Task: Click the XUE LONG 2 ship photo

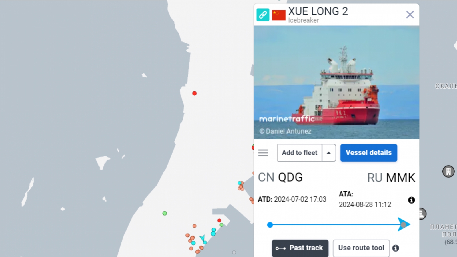Action: pyautogui.click(x=336, y=83)
